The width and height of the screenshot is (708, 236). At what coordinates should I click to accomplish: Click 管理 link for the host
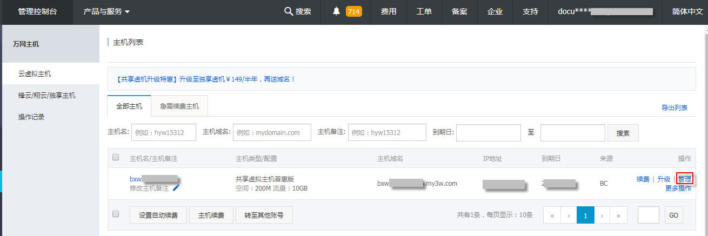[684, 179]
